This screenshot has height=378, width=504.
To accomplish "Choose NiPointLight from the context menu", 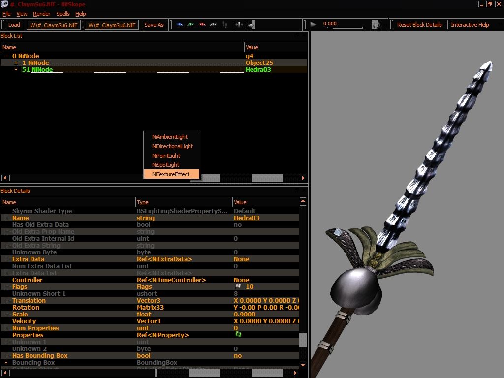I will (172, 155).
